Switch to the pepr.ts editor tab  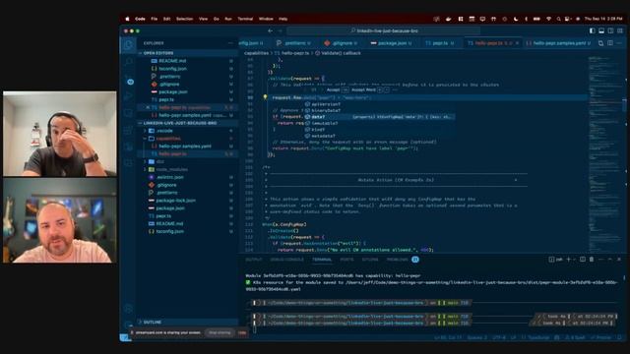(440, 43)
